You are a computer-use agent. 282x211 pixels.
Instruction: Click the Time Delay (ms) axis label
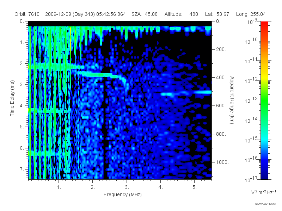(x=12, y=98)
